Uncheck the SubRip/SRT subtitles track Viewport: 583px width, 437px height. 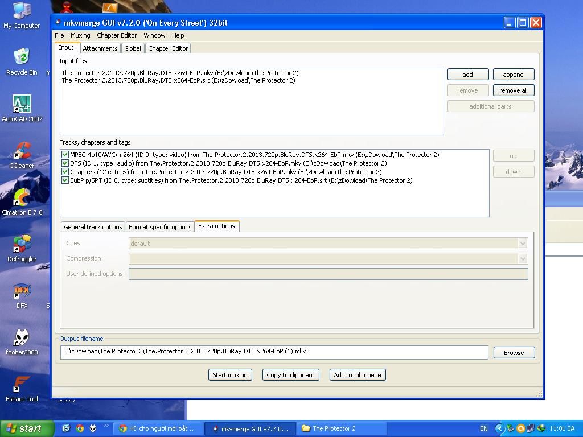pyautogui.click(x=65, y=180)
